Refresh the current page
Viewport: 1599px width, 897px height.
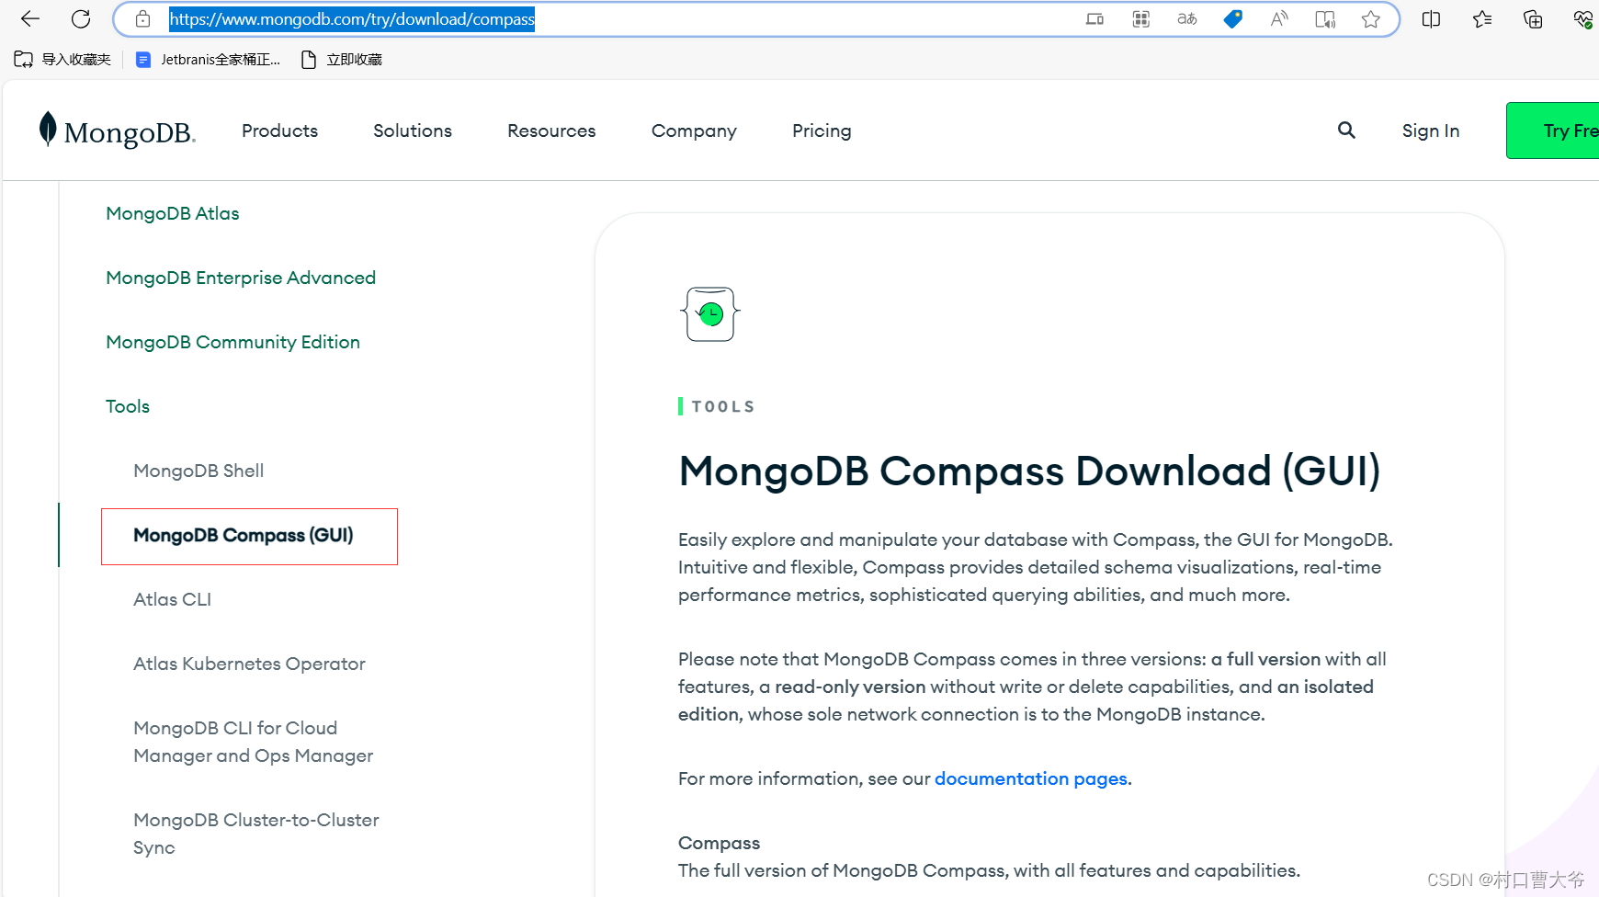81,18
